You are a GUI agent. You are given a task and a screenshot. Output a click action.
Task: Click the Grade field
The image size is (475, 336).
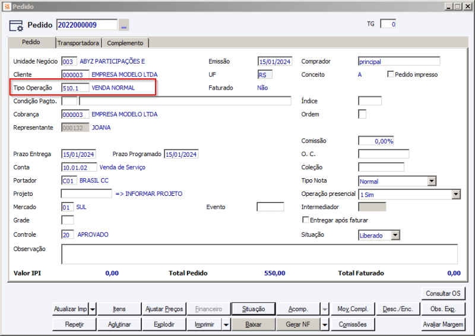(x=68, y=220)
